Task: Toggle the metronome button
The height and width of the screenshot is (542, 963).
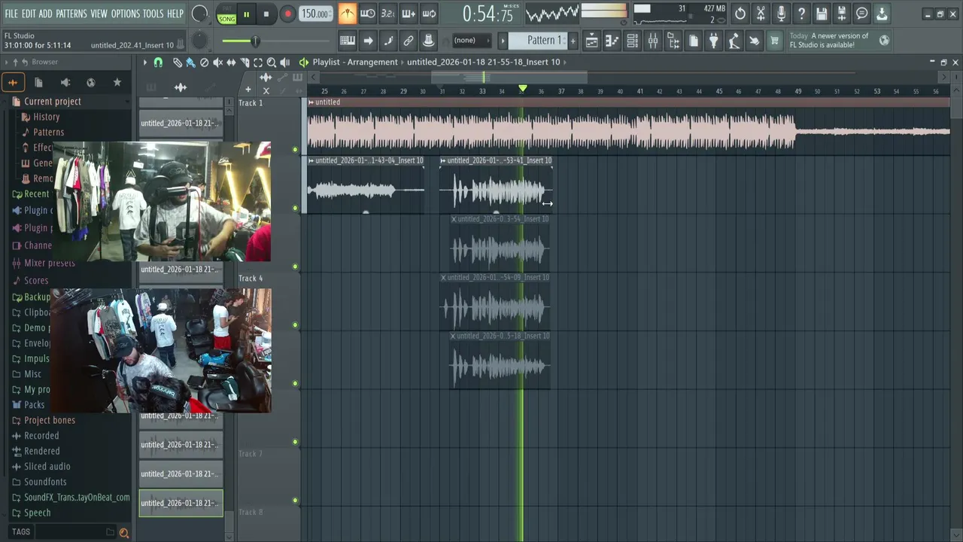Action: pyautogui.click(x=348, y=14)
